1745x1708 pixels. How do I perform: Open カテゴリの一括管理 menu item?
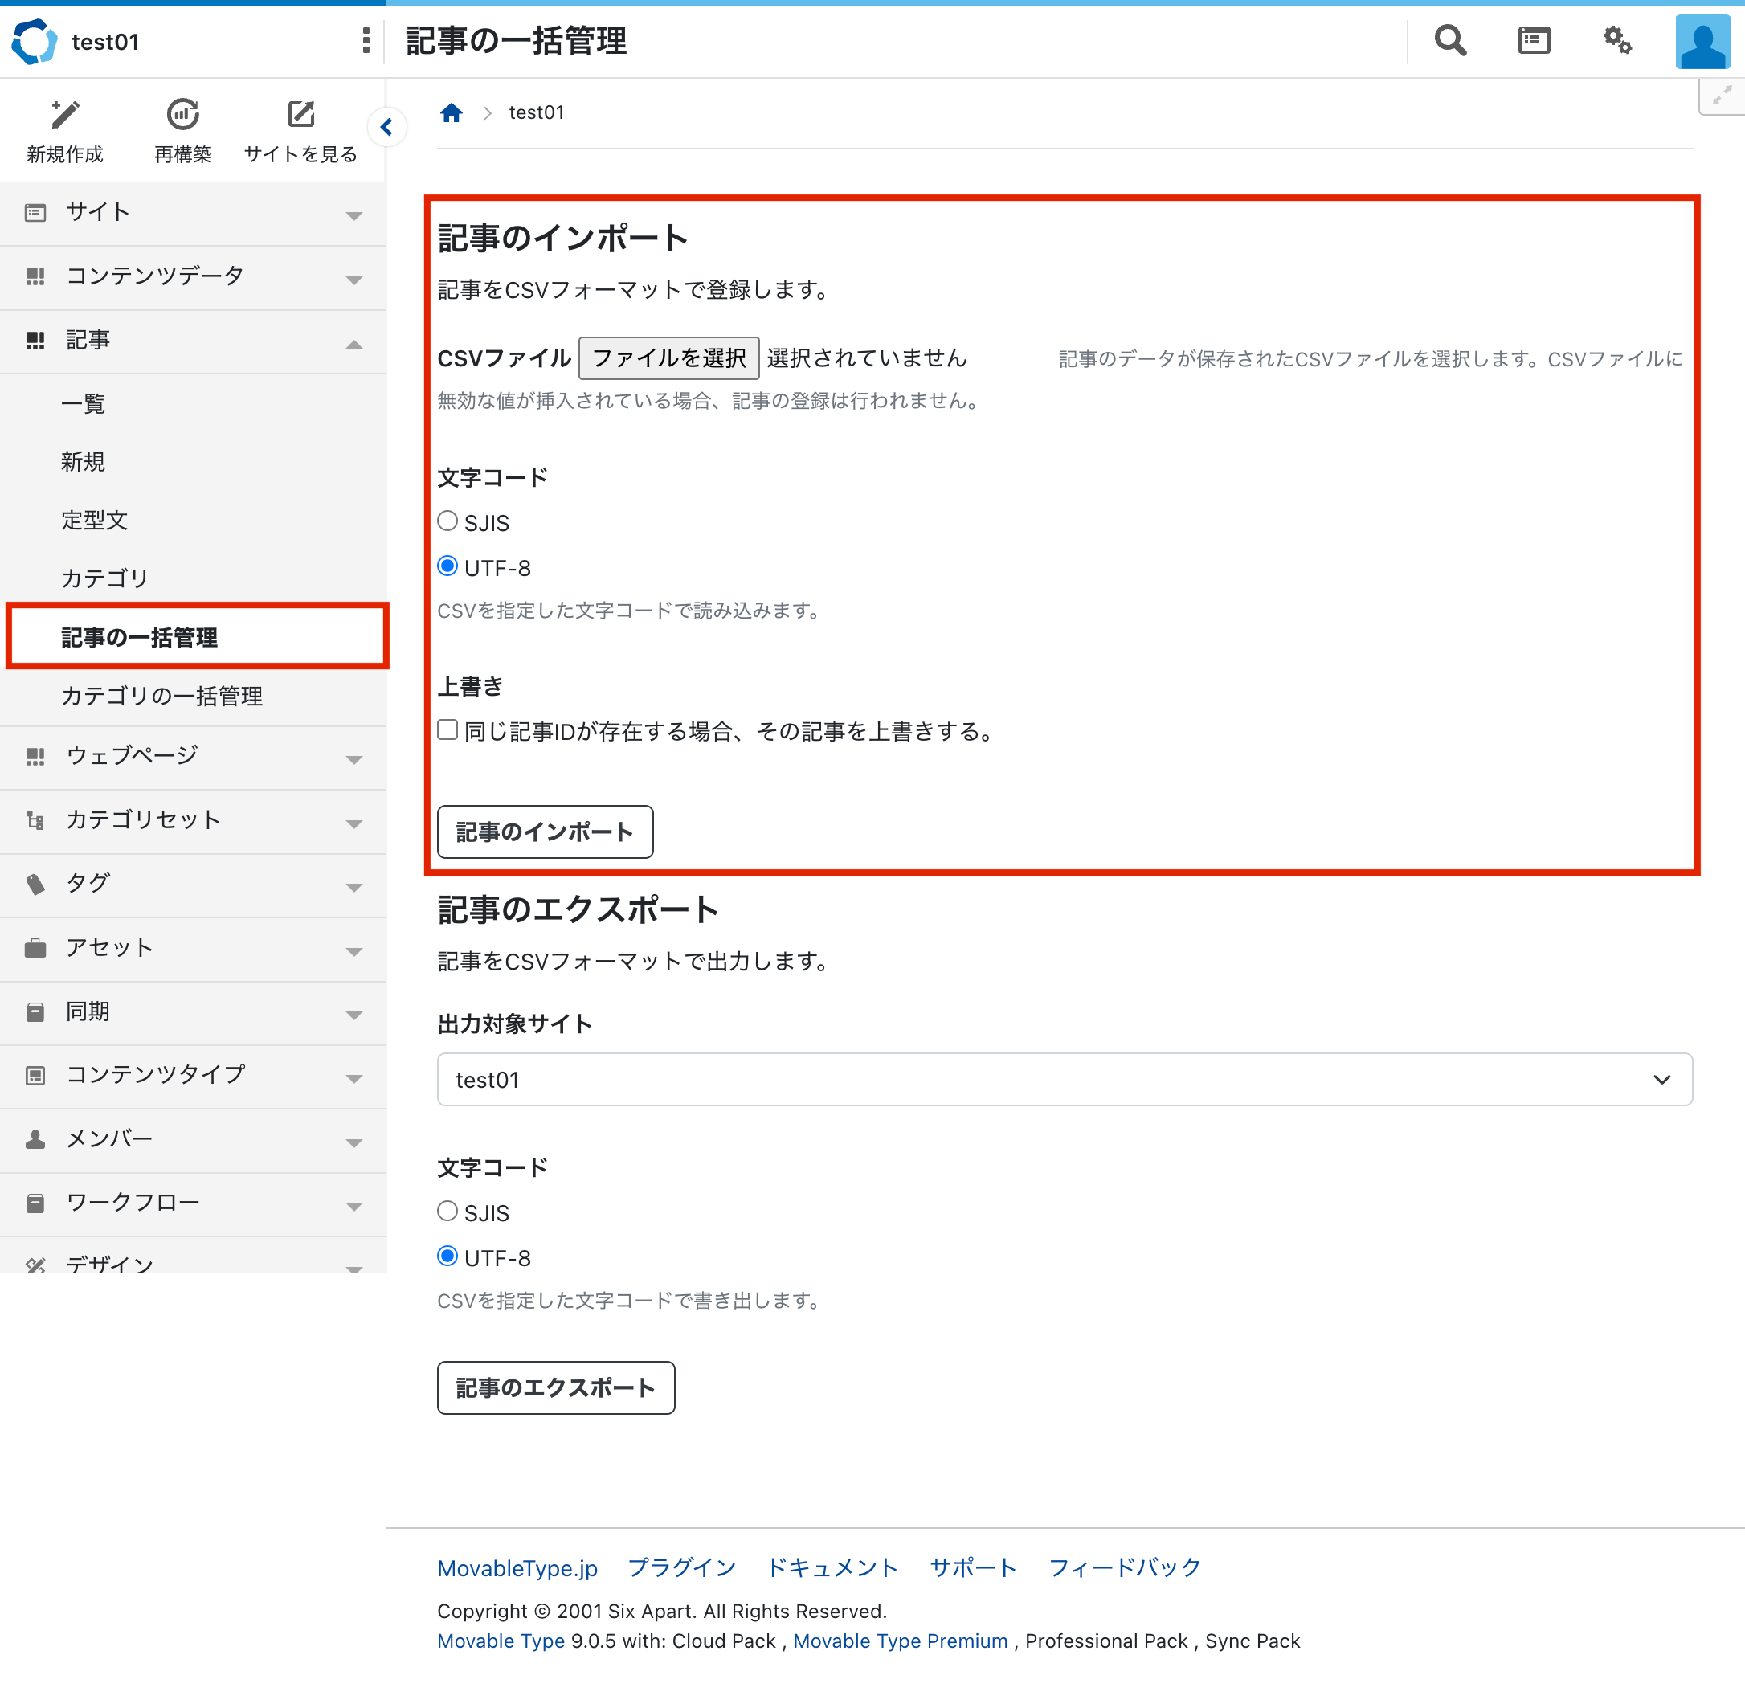pyautogui.click(x=162, y=696)
